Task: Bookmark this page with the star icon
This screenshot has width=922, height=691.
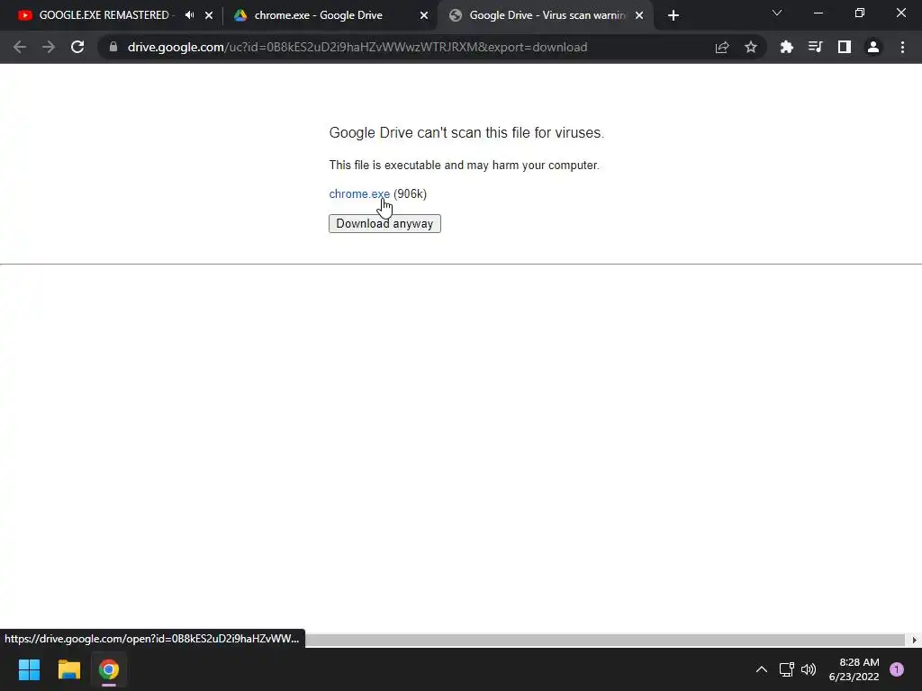Action: click(x=751, y=47)
